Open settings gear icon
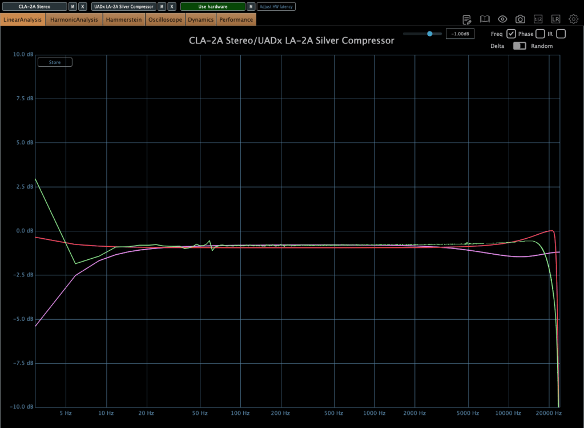The width and height of the screenshot is (584, 428). coord(573,19)
